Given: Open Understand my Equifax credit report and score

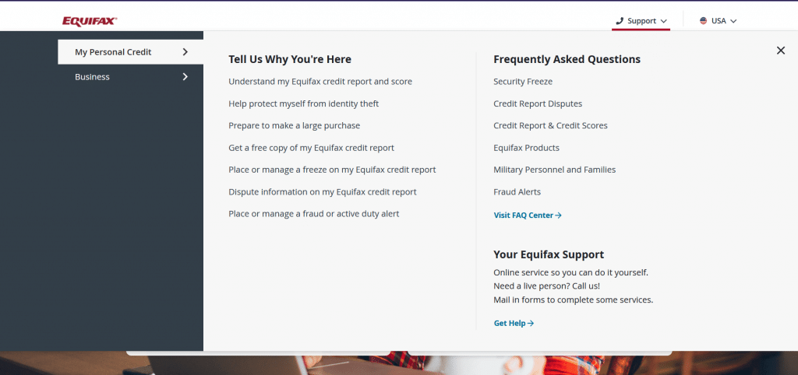Looking at the screenshot, I should coord(320,81).
